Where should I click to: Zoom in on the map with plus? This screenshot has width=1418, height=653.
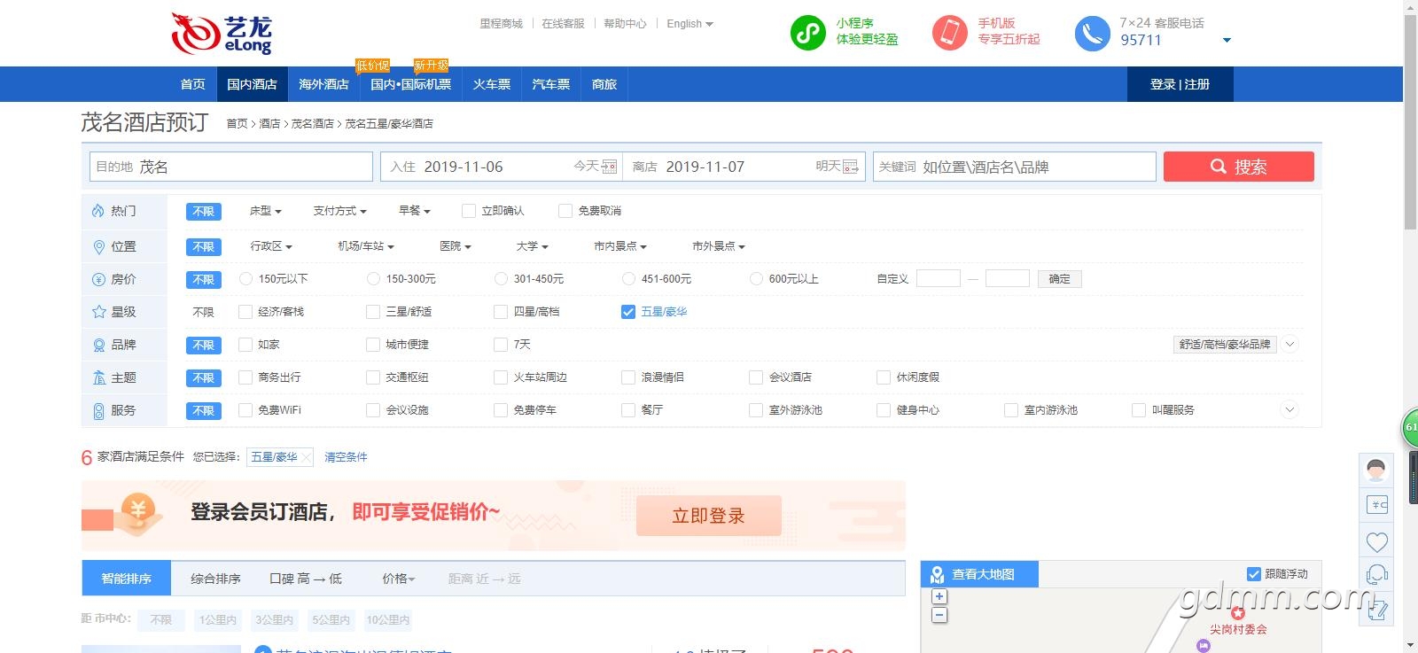coord(939,597)
